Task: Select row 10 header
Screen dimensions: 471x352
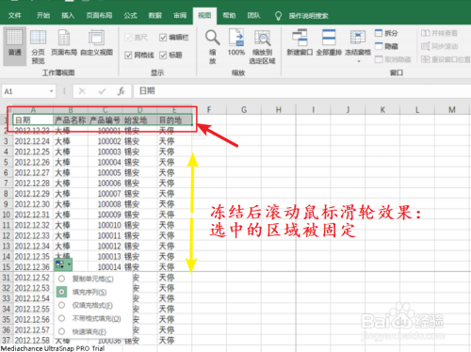Action: (x=6, y=215)
